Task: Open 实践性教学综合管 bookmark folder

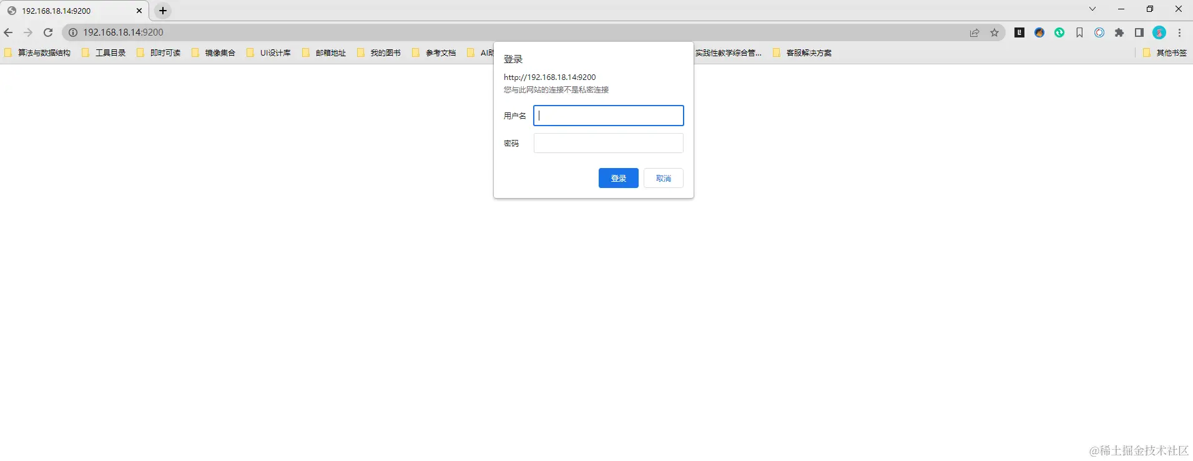Action: 729,53
